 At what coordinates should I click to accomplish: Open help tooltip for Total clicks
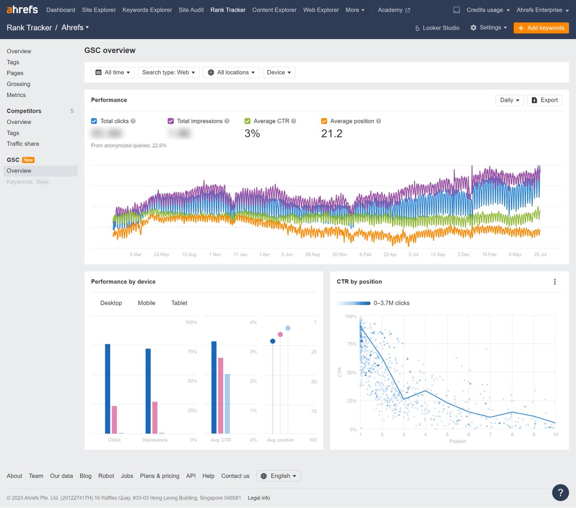pos(133,121)
